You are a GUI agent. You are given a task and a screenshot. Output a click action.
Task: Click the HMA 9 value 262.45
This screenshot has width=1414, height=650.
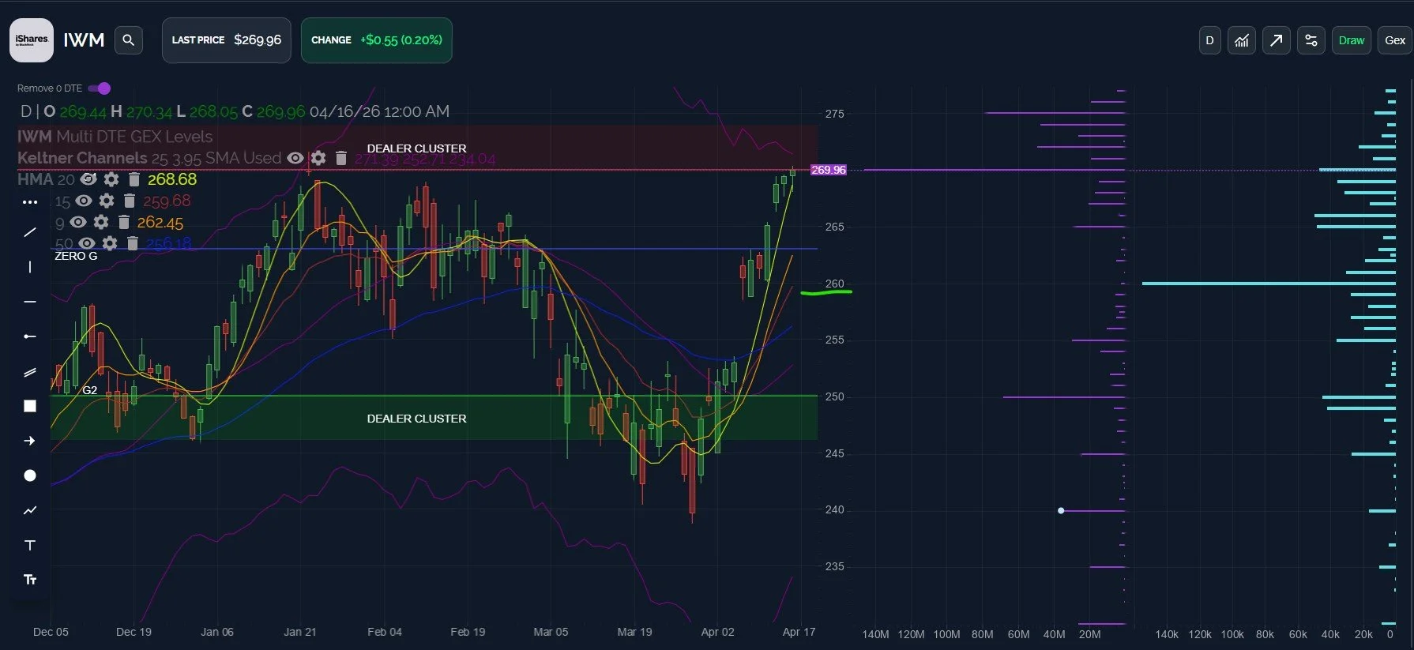click(x=160, y=222)
